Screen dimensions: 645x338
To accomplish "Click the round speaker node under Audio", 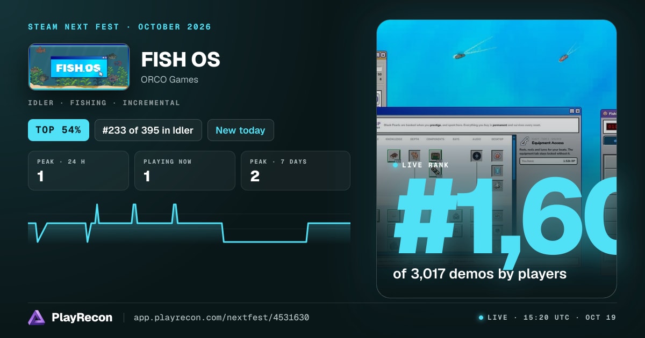I will coord(476,156).
